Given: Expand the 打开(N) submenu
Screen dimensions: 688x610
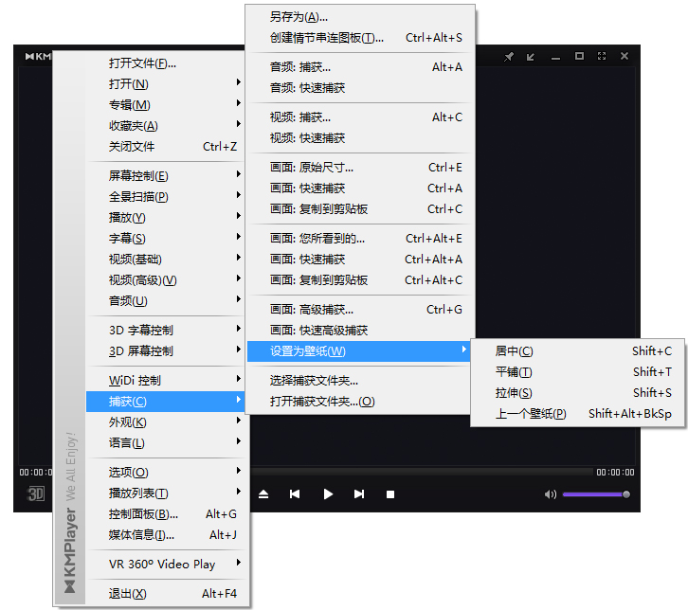Looking at the screenshot, I should click(x=165, y=84).
